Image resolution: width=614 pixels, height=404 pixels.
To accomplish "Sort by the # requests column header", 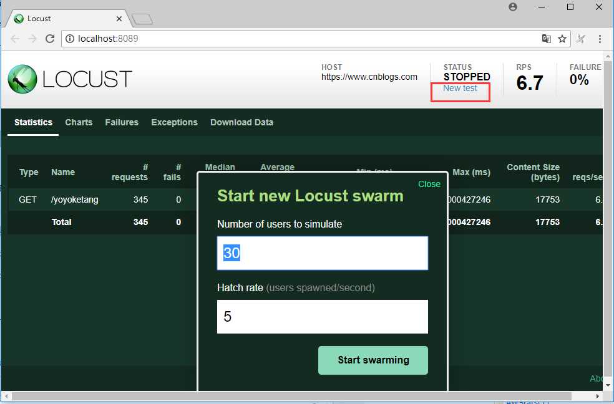I will 130,172.
